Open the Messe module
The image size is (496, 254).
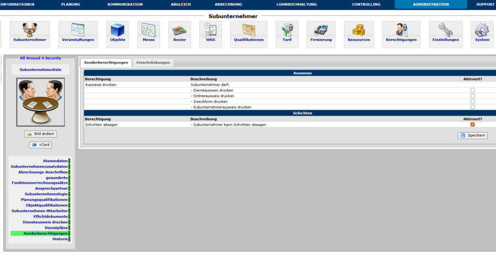click(x=149, y=34)
